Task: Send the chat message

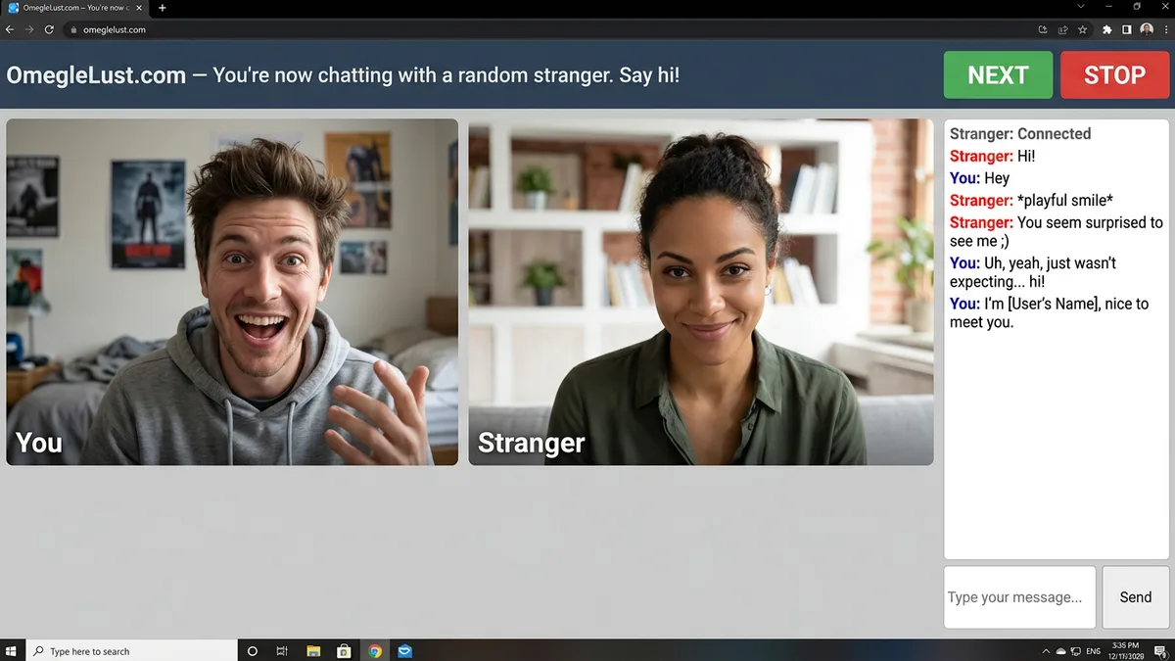Action: coord(1136,597)
